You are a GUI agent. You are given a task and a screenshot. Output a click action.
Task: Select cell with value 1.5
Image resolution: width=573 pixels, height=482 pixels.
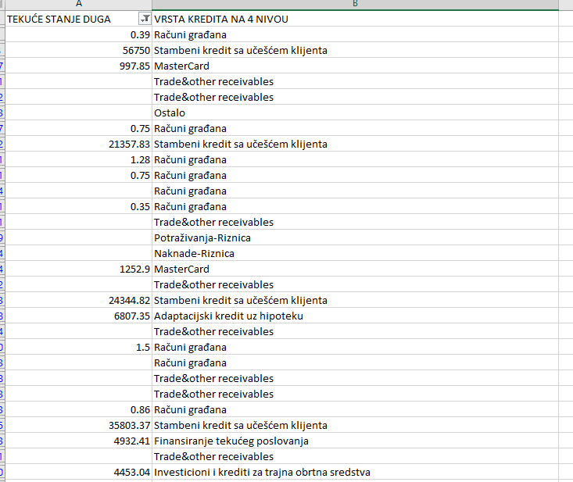[79, 347]
